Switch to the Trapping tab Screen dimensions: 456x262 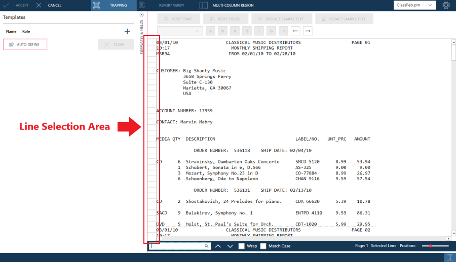click(114, 5)
